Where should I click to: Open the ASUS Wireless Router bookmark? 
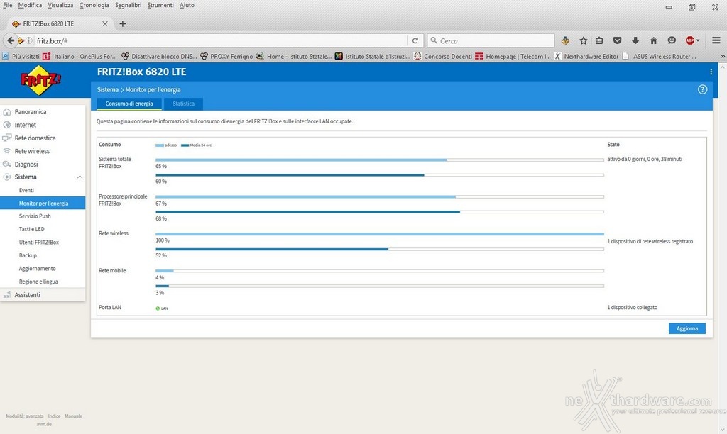[x=659, y=56]
